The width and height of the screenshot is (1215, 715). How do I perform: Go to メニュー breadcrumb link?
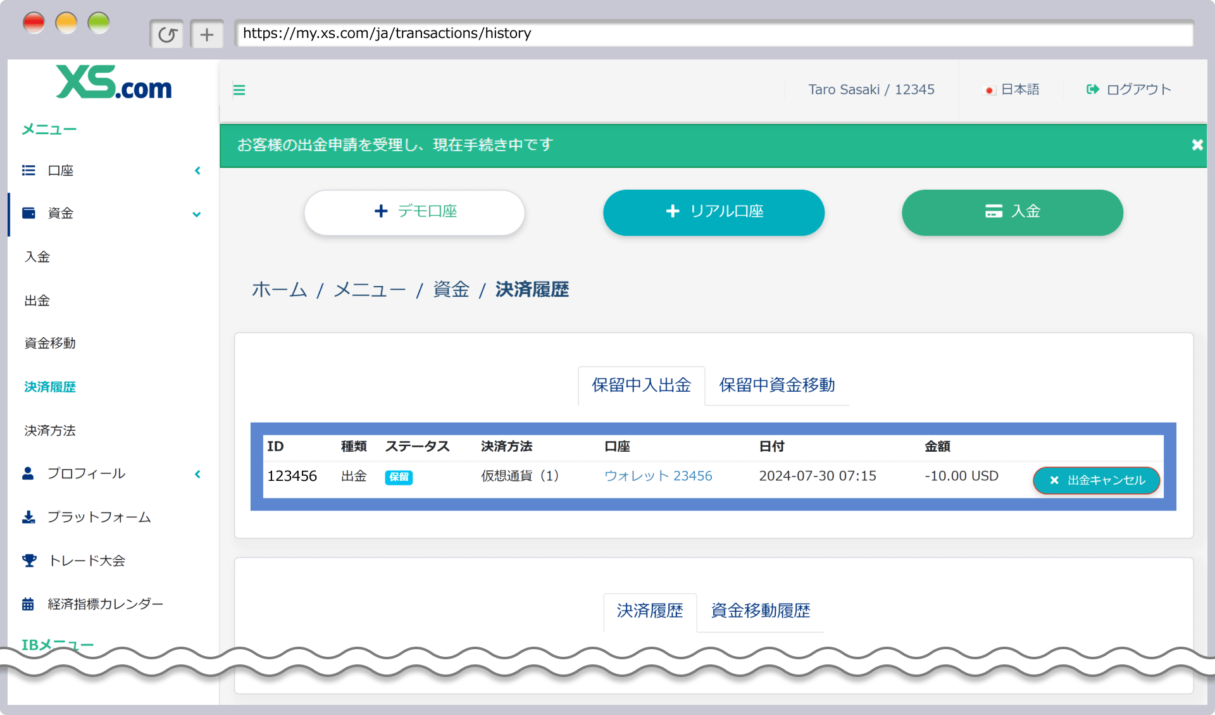370,290
